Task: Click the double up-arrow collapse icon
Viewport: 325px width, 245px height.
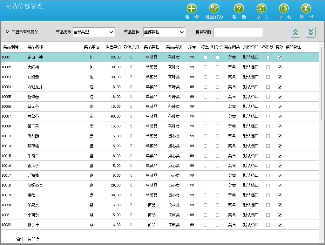Action: tap(295, 32)
